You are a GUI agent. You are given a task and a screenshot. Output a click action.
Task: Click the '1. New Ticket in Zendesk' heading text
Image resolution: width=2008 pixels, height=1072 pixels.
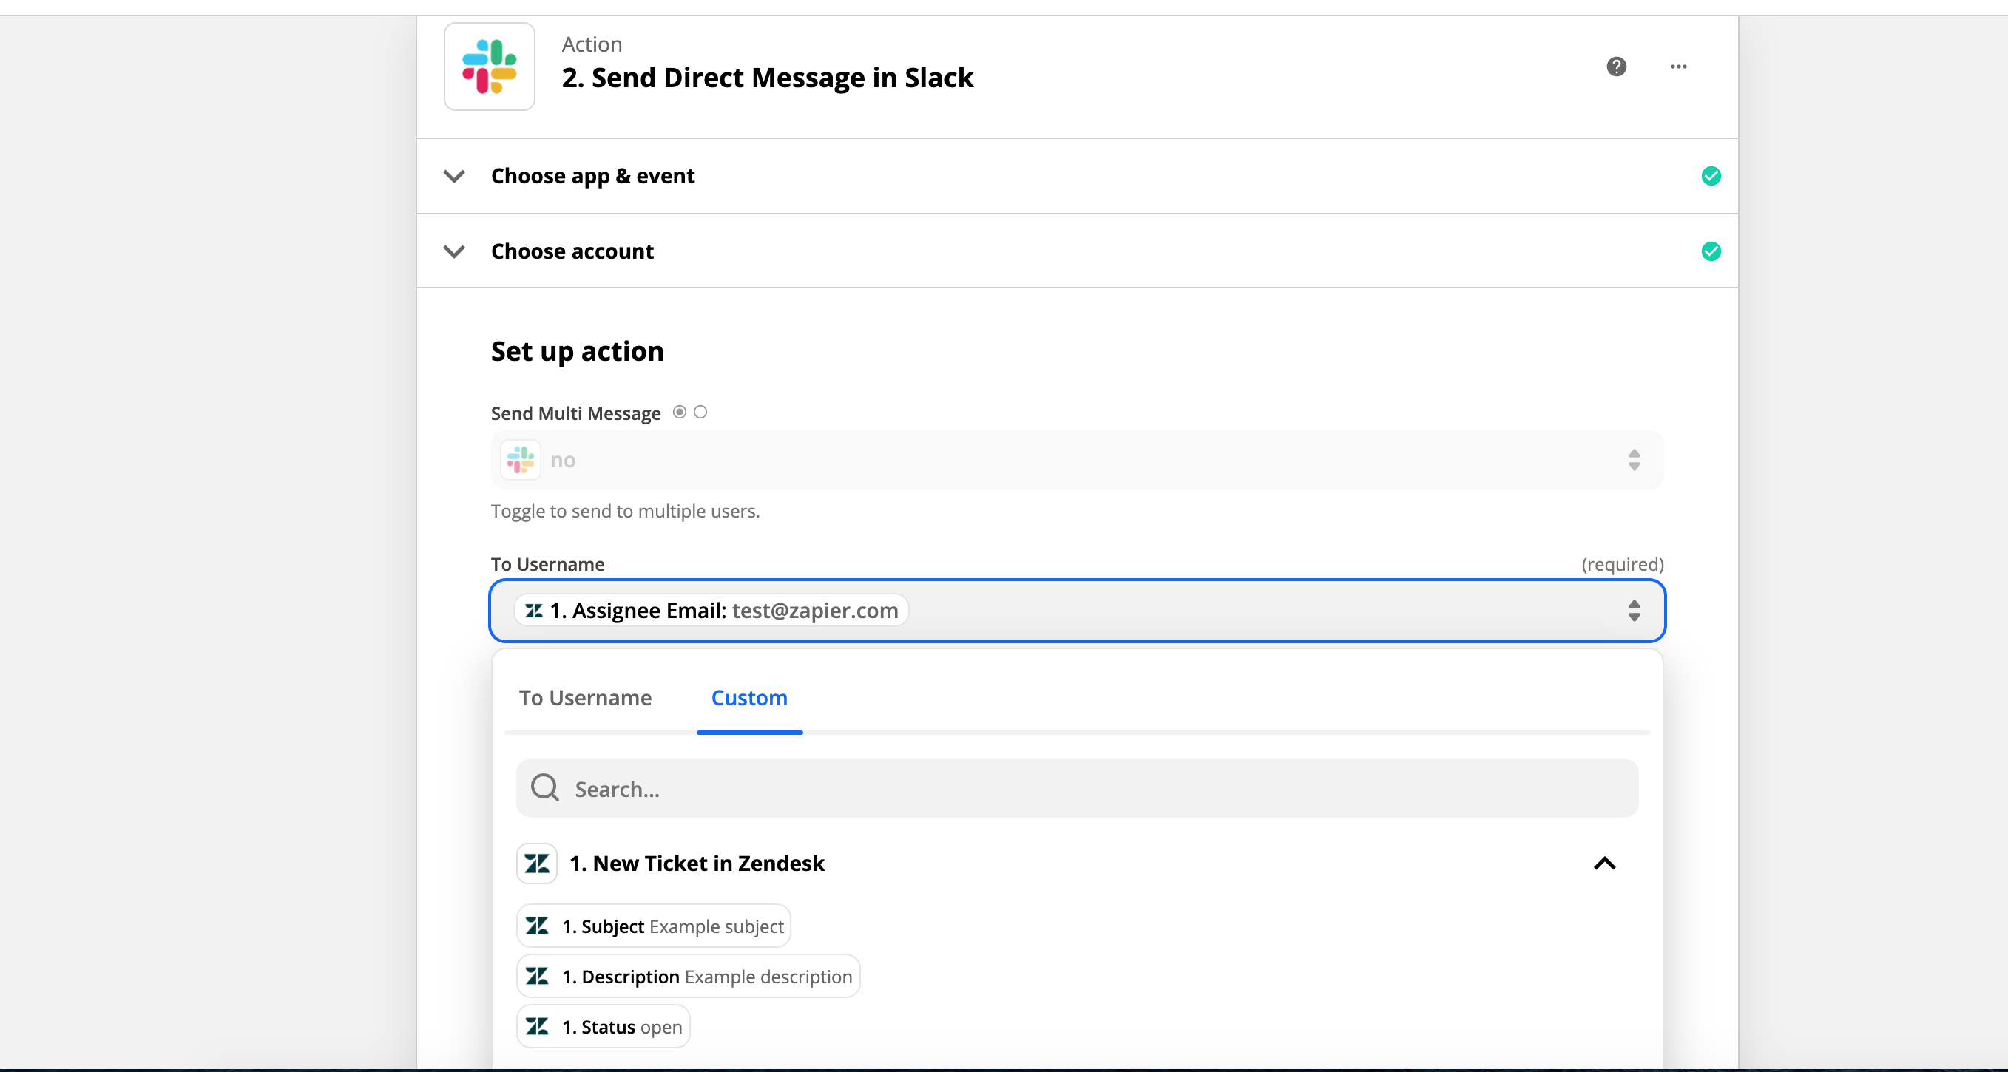pyautogui.click(x=697, y=864)
